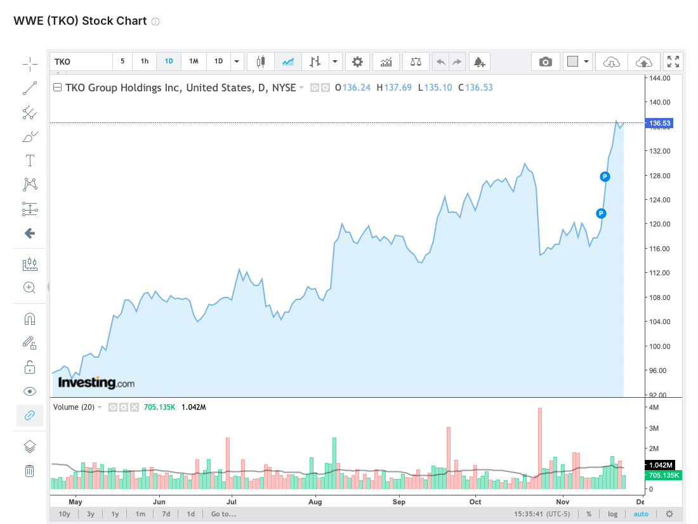Take a chart snapshot with camera icon
Viewport: 698px width, 524px height.
tap(545, 62)
